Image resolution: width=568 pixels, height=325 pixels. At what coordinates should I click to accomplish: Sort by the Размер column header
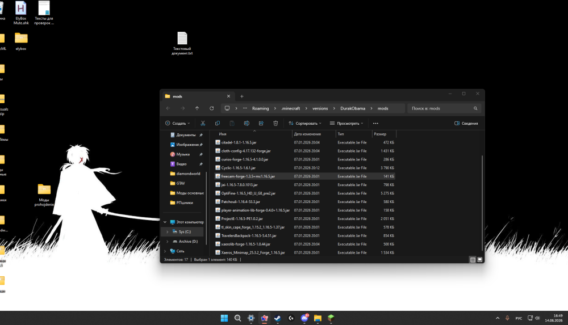click(x=384, y=134)
